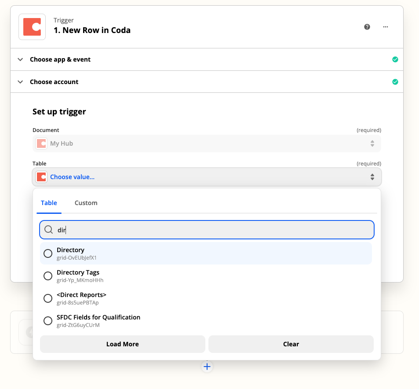The width and height of the screenshot is (419, 389).
Task: Select the Directory table radio button
Action: [48, 253]
